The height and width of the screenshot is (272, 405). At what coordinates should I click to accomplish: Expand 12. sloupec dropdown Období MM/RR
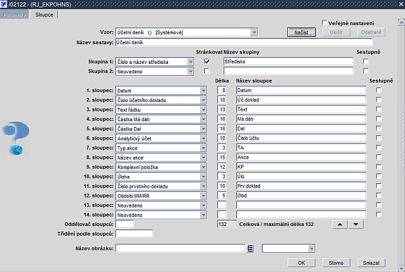204,196
